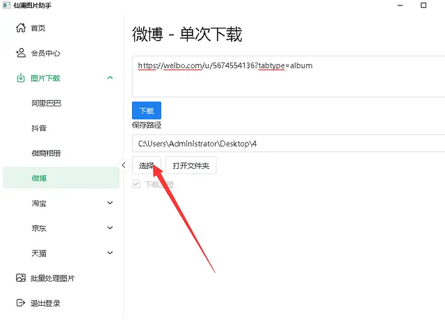445x335 pixels.
Task: Click into the Weibo URL text area
Action: coord(289,76)
